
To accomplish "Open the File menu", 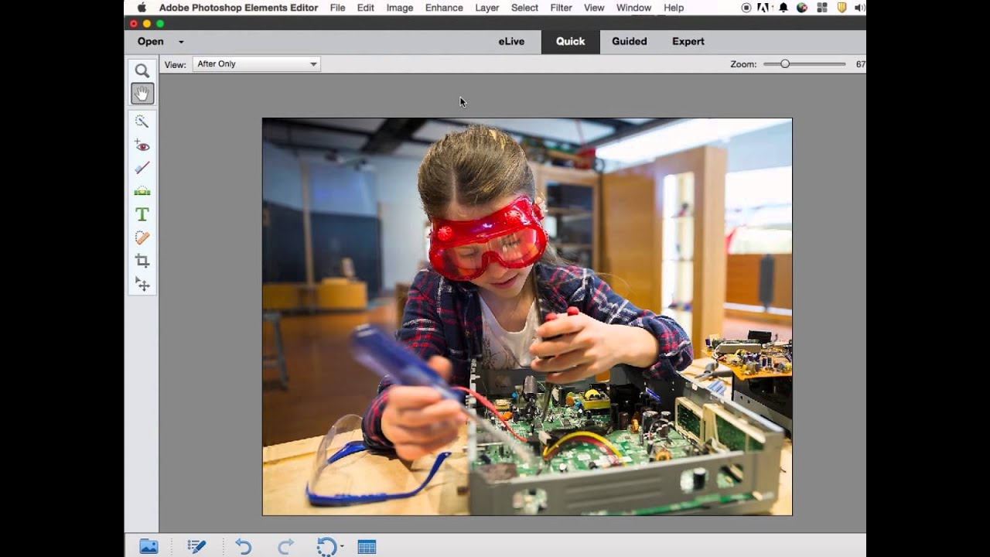I will [x=337, y=8].
